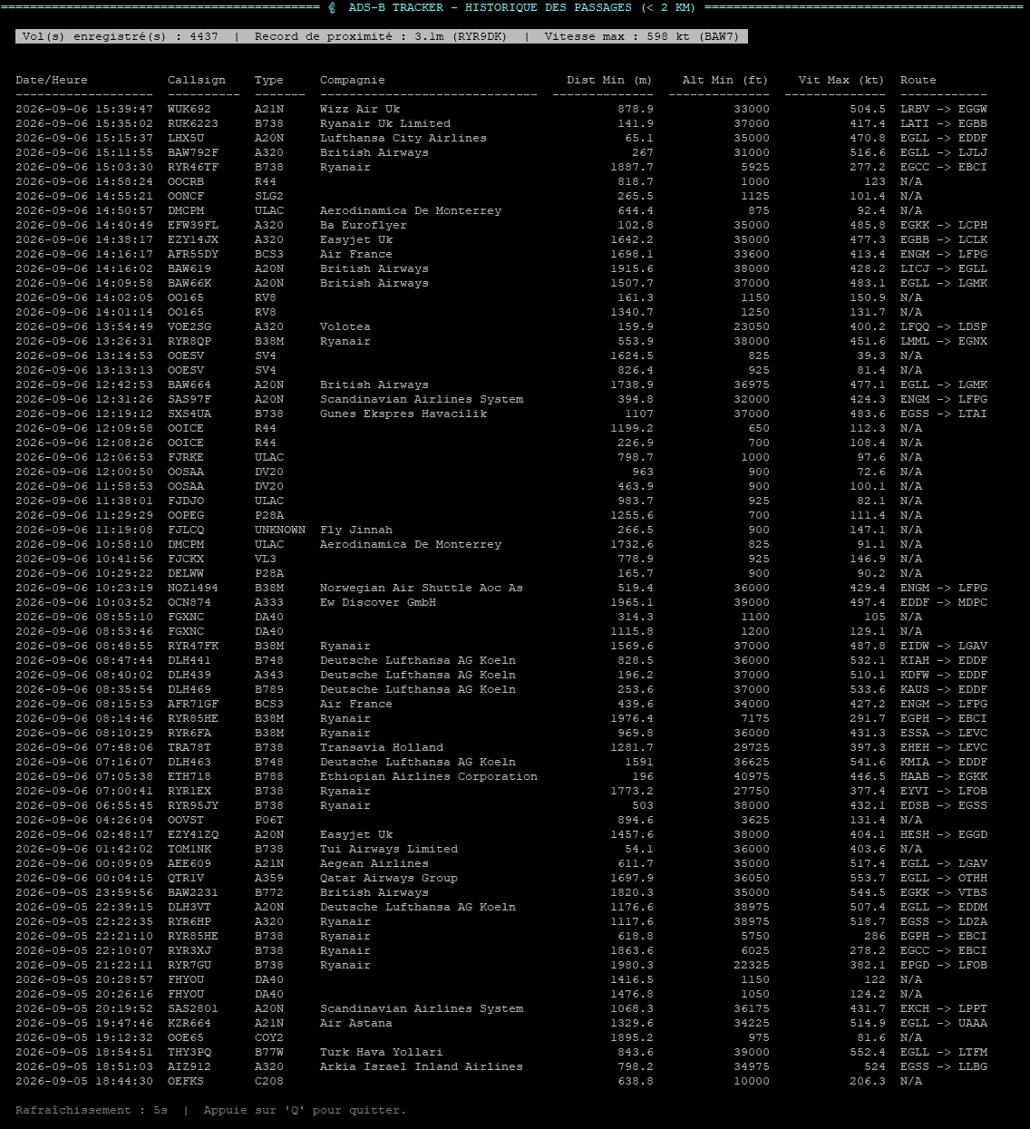The width and height of the screenshot is (1030, 1129).
Task: Select callsign BAW2231
Action: click(193, 892)
